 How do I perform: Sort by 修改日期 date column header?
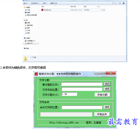(73, 7)
